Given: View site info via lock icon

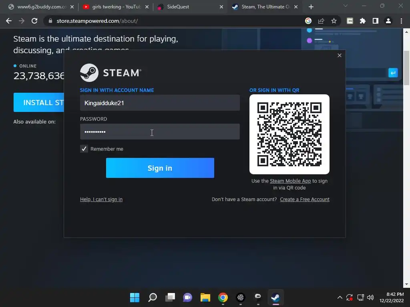Looking at the screenshot, I should [x=50, y=21].
